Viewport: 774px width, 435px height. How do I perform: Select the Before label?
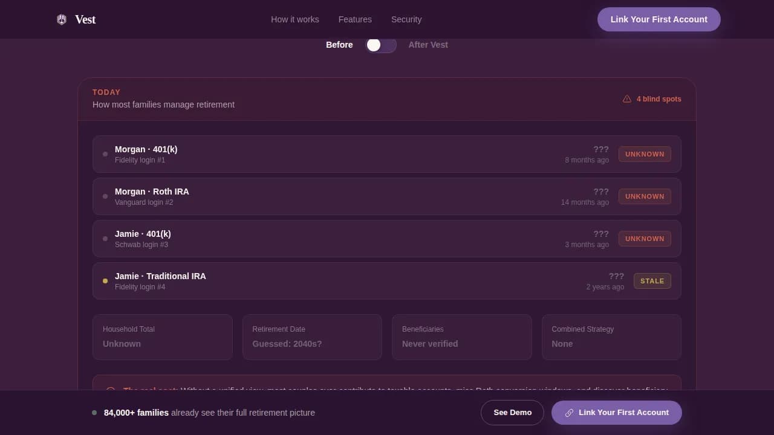(339, 45)
